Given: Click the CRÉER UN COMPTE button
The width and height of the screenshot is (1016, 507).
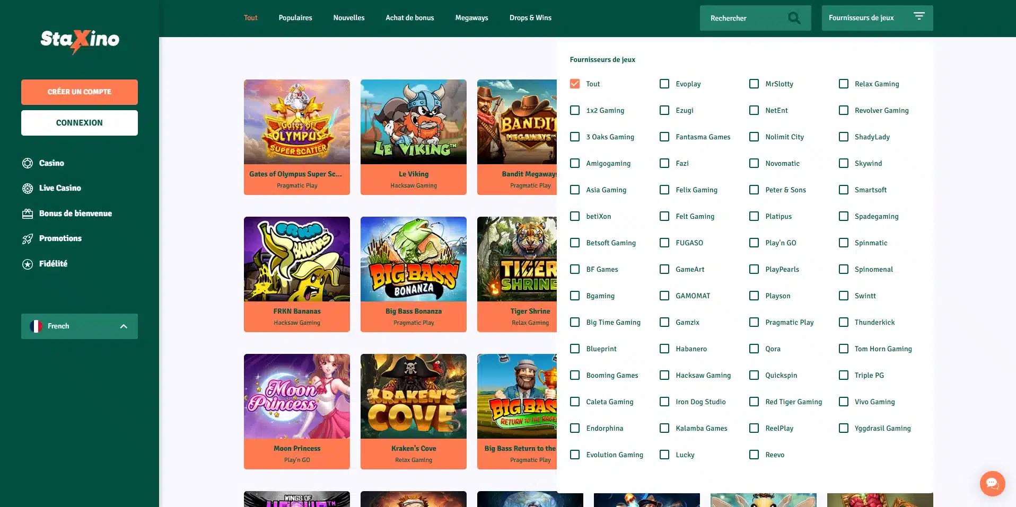Looking at the screenshot, I should coord(79,92).
